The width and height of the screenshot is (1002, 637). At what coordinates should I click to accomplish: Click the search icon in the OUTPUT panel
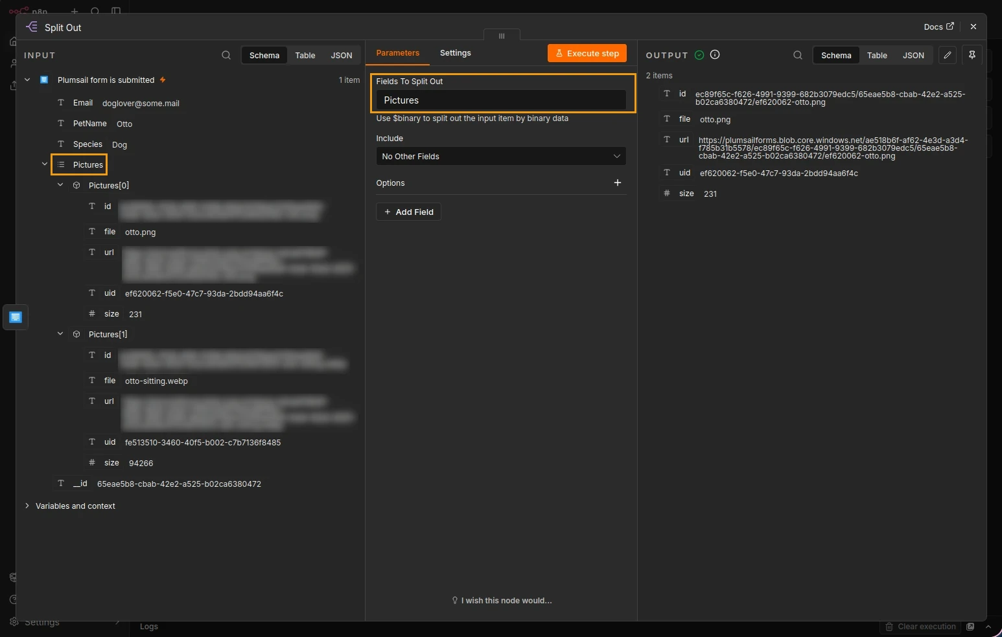coord(798,55)
